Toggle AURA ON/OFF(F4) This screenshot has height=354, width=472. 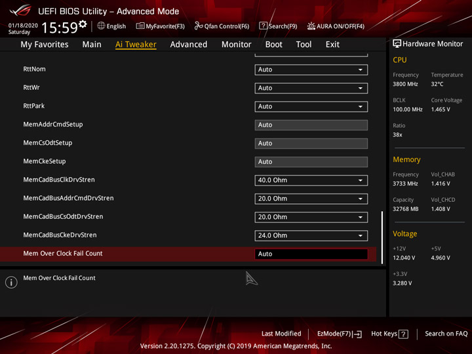[x=336, y=26]
